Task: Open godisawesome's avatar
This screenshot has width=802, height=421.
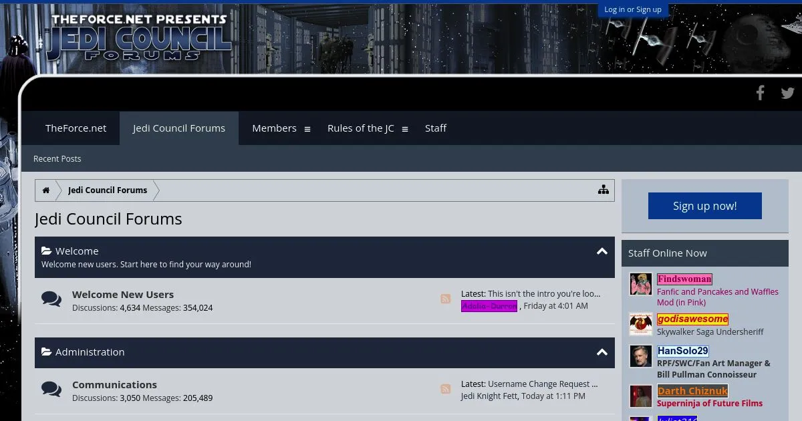Action: tap(641, 324)
